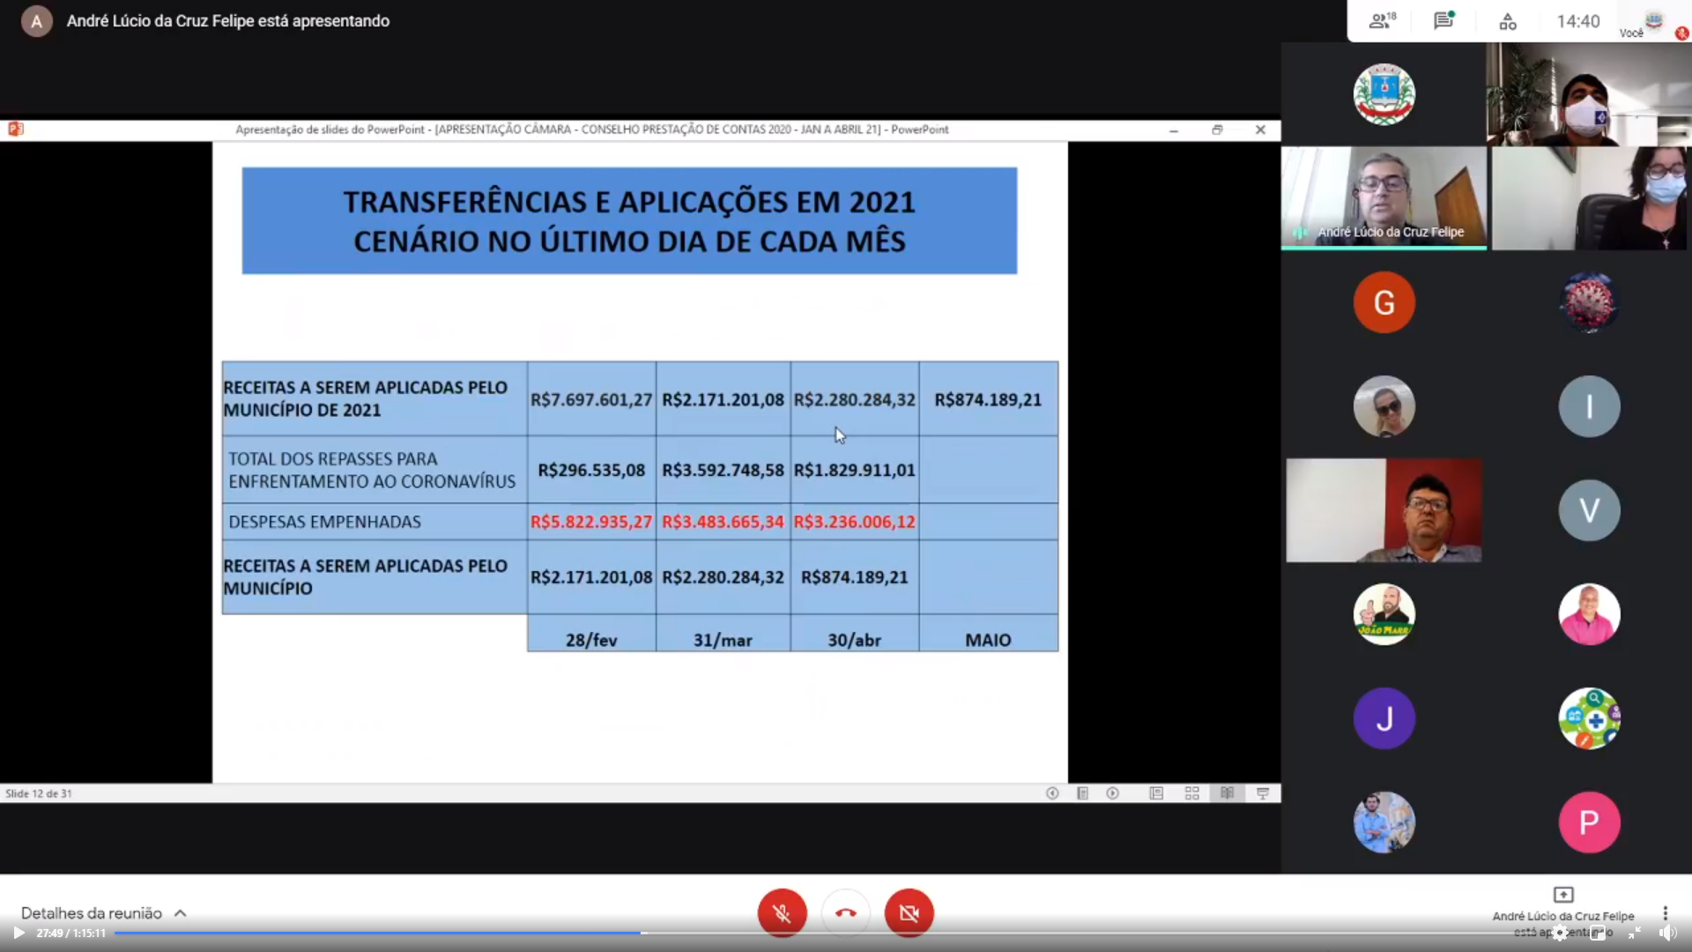Select the colorful health icons avatar
The image size is (1692, 952).
[1589, 718]
